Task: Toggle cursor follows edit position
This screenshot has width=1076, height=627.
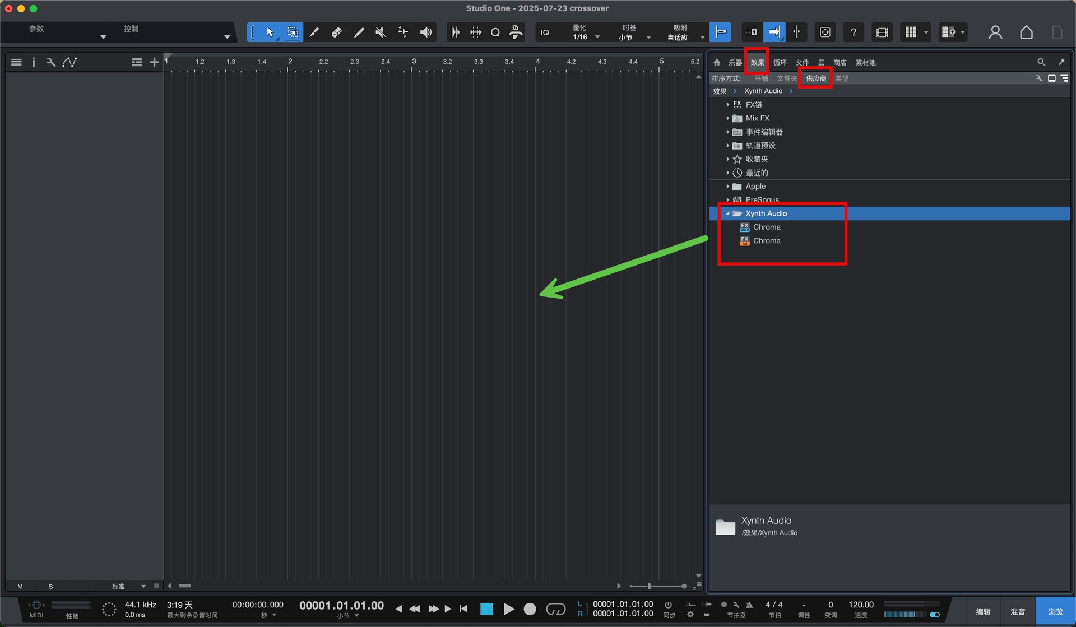Action: 796,32
